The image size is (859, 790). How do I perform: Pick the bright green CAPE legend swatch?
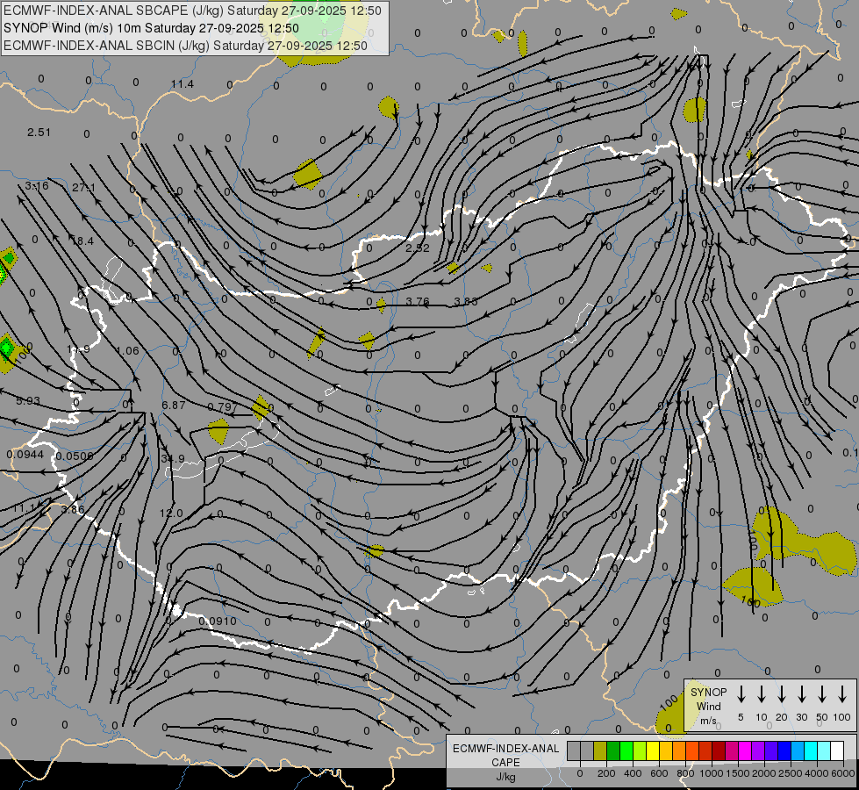pos(626,751)
